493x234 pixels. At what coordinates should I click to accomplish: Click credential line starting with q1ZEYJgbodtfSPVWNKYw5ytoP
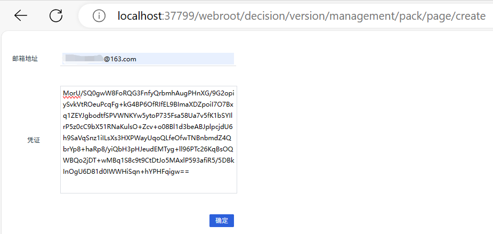148,116
